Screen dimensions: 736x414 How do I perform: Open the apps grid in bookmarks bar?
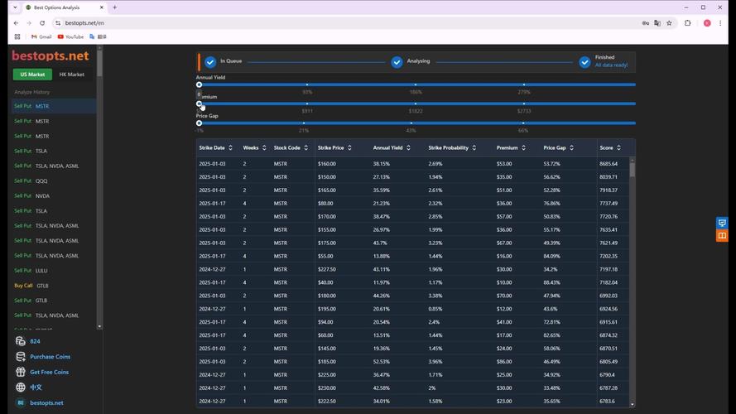(17, 36)
